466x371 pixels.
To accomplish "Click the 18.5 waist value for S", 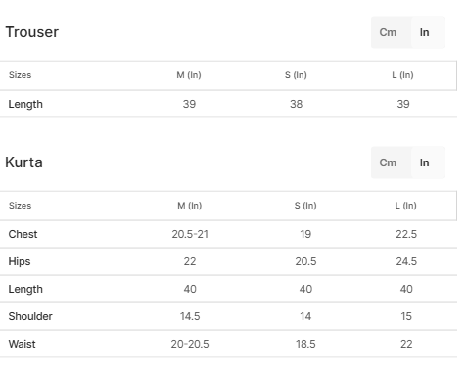I will tap(305, 344).
